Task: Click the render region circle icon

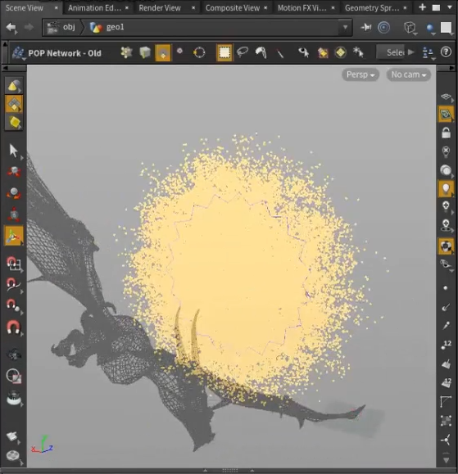Action: (x=14, y=377)
